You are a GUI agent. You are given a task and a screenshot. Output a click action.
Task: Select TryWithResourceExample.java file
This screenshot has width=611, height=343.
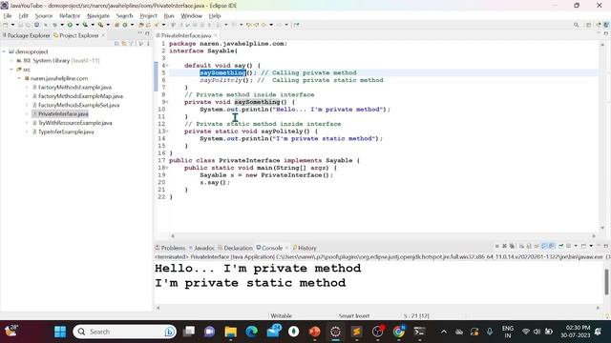click(75, 123)
